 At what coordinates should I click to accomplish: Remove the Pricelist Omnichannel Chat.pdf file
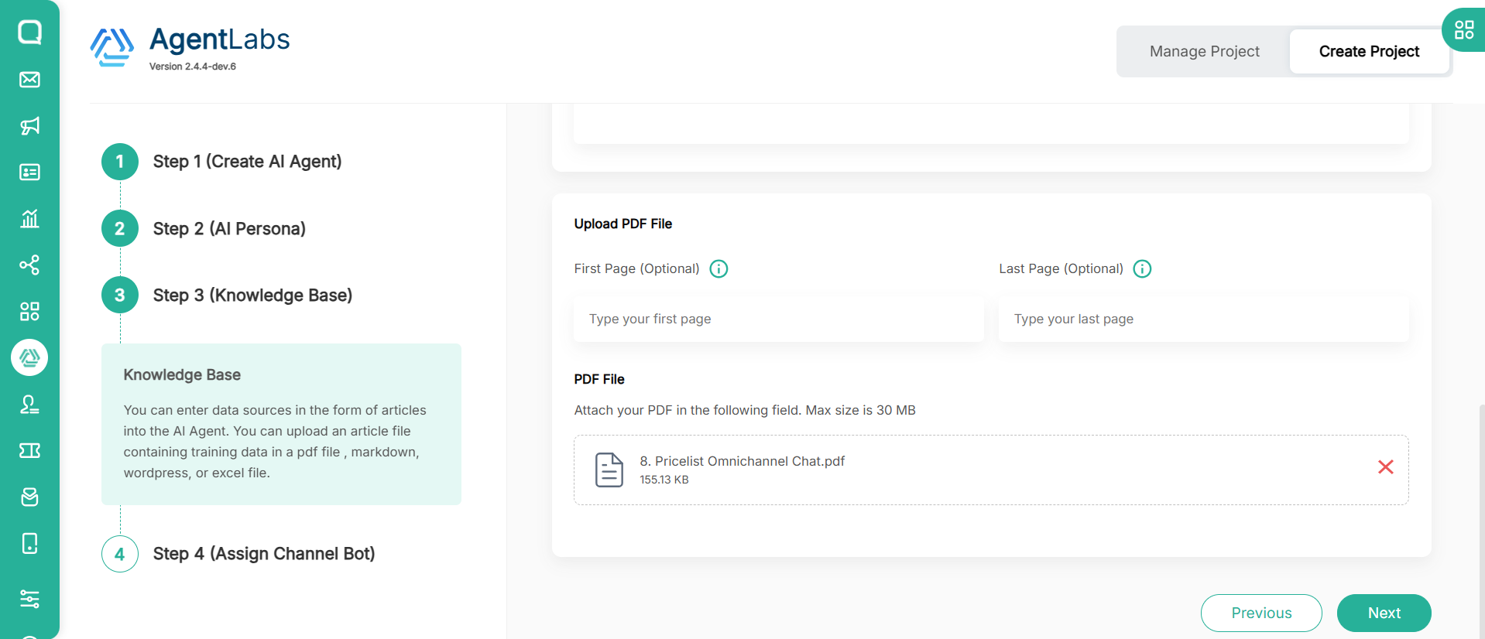[x=1385, y=467]
